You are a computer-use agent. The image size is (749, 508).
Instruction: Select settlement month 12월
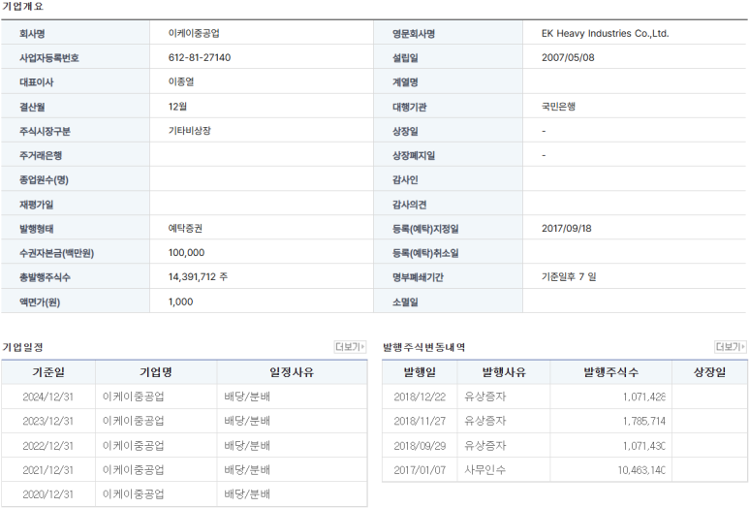pyautogui.click(x=177, y=107)
